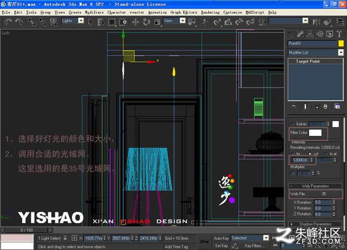Open the Lights selection filter dropdown
Screen dimensions: 347x250
click(81, 21)
